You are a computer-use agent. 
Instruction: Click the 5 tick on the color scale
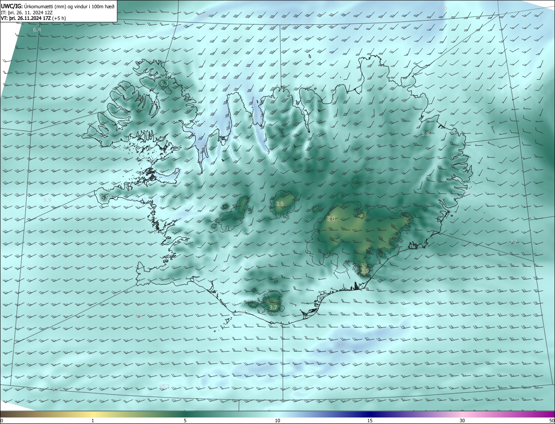pos(185,421)
